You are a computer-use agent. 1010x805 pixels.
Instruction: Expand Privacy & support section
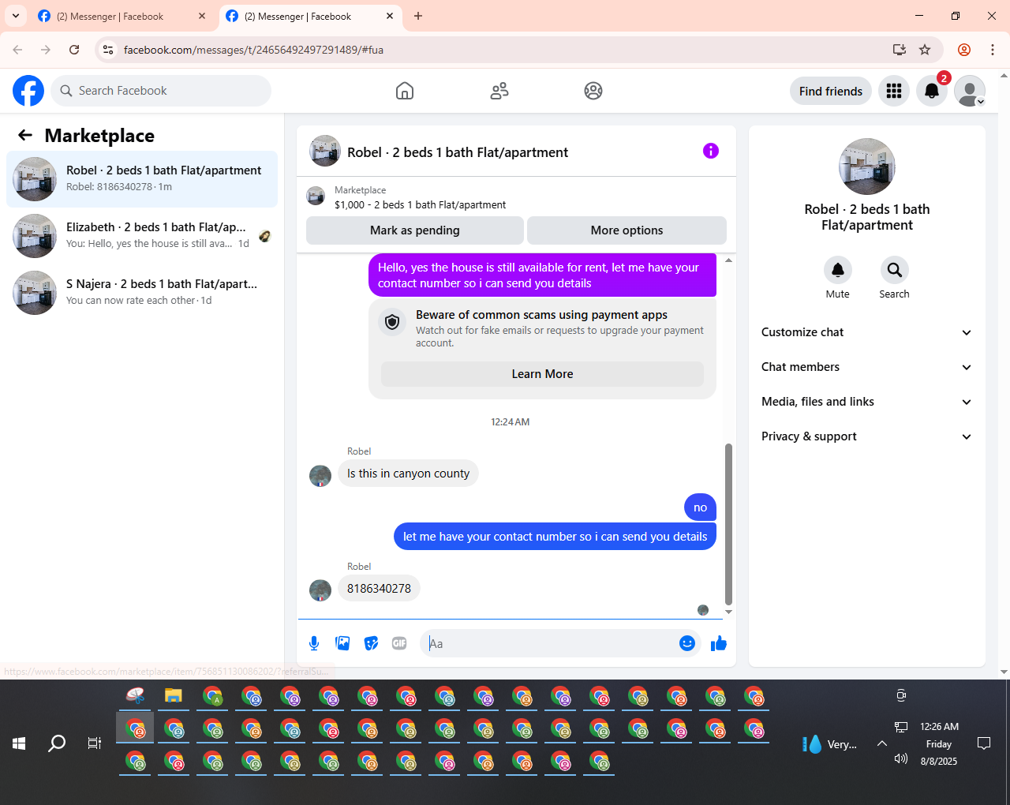click(x=866, y=436)
